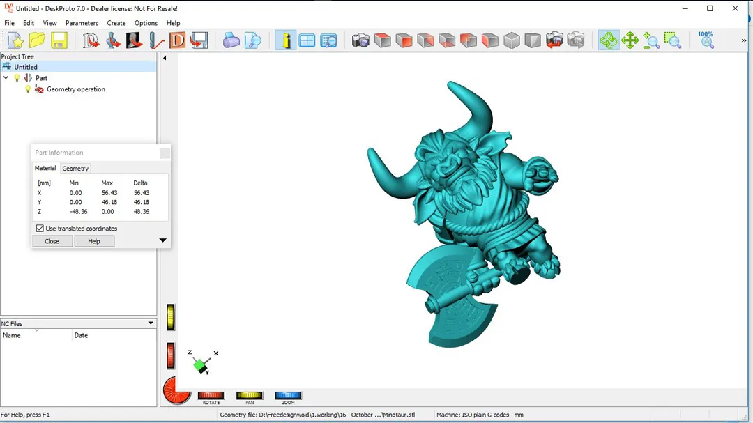753x423 pixels.
Task: Select the dark gray cube view icon
Action: point(533,40)
